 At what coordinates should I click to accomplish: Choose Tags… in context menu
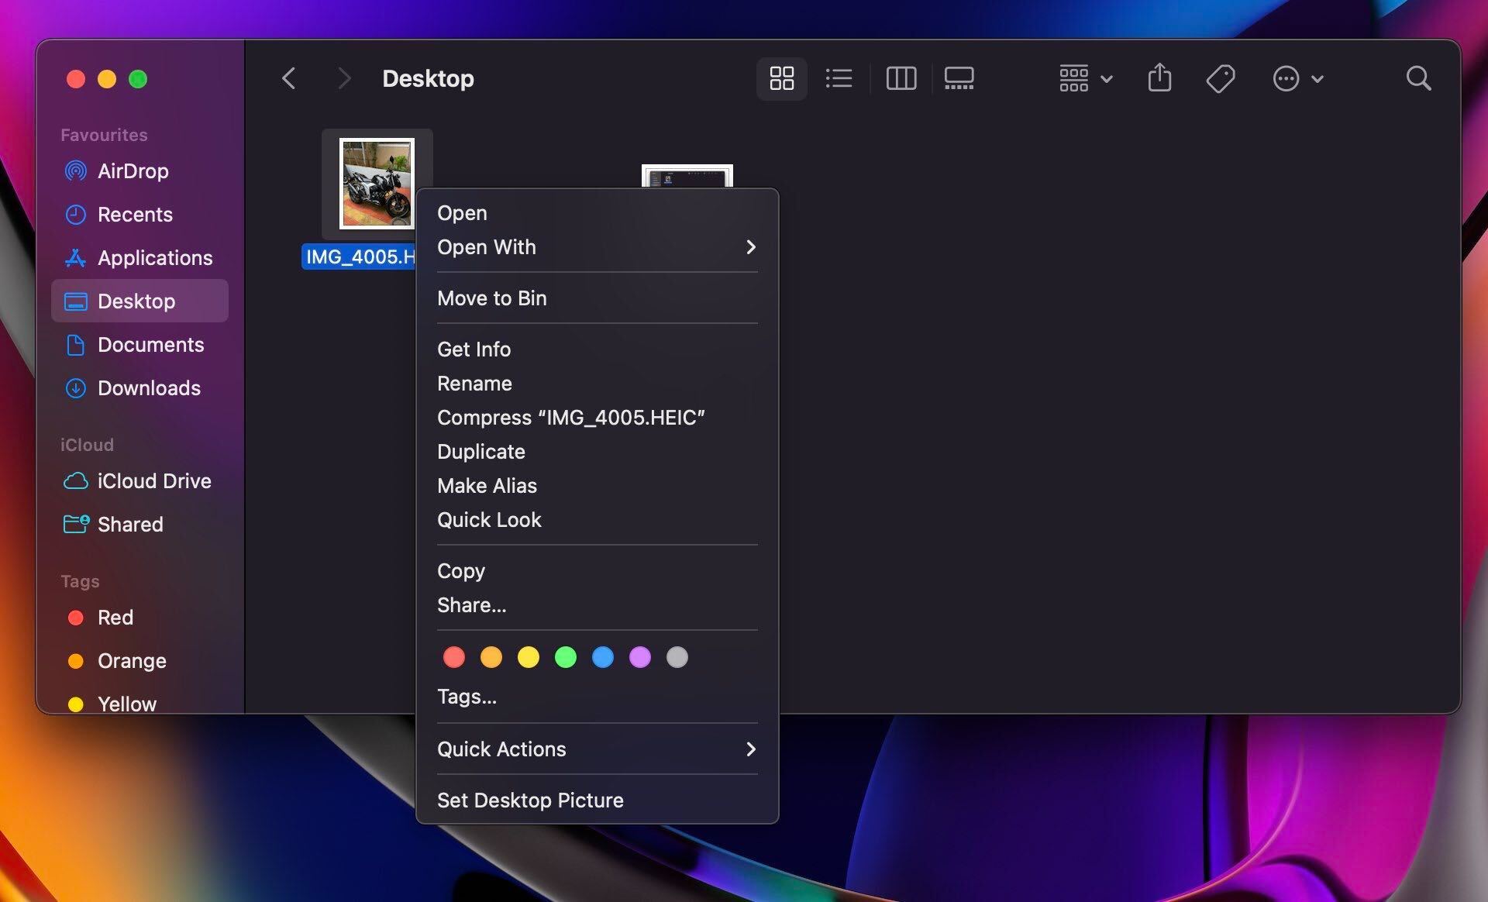coord(597,696)
